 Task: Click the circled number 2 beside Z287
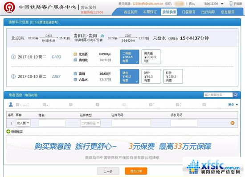pyautogui.click(x=13, y=76)
